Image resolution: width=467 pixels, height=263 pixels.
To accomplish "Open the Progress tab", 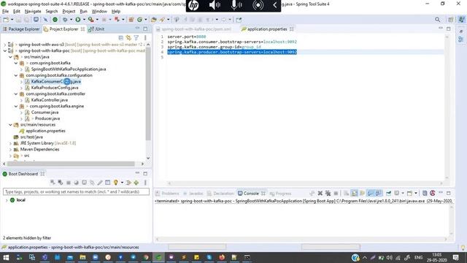I will (x=280, y=193).
